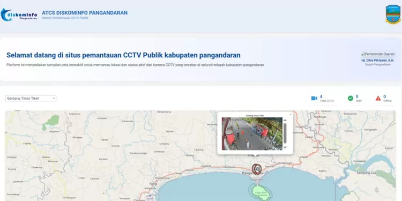The image size is (402, 201).
Task: Click the Sistem Pemantauan CCTV Publik subtitle
Action: coord(65,18)
